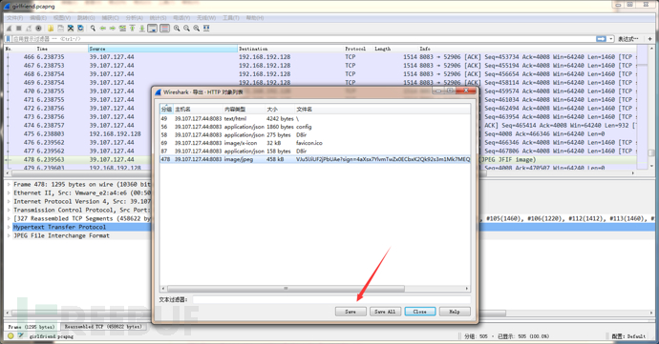The image size is (659, 344).
Task: Restart the current capture from the toolbar
Action: (29, 28)
